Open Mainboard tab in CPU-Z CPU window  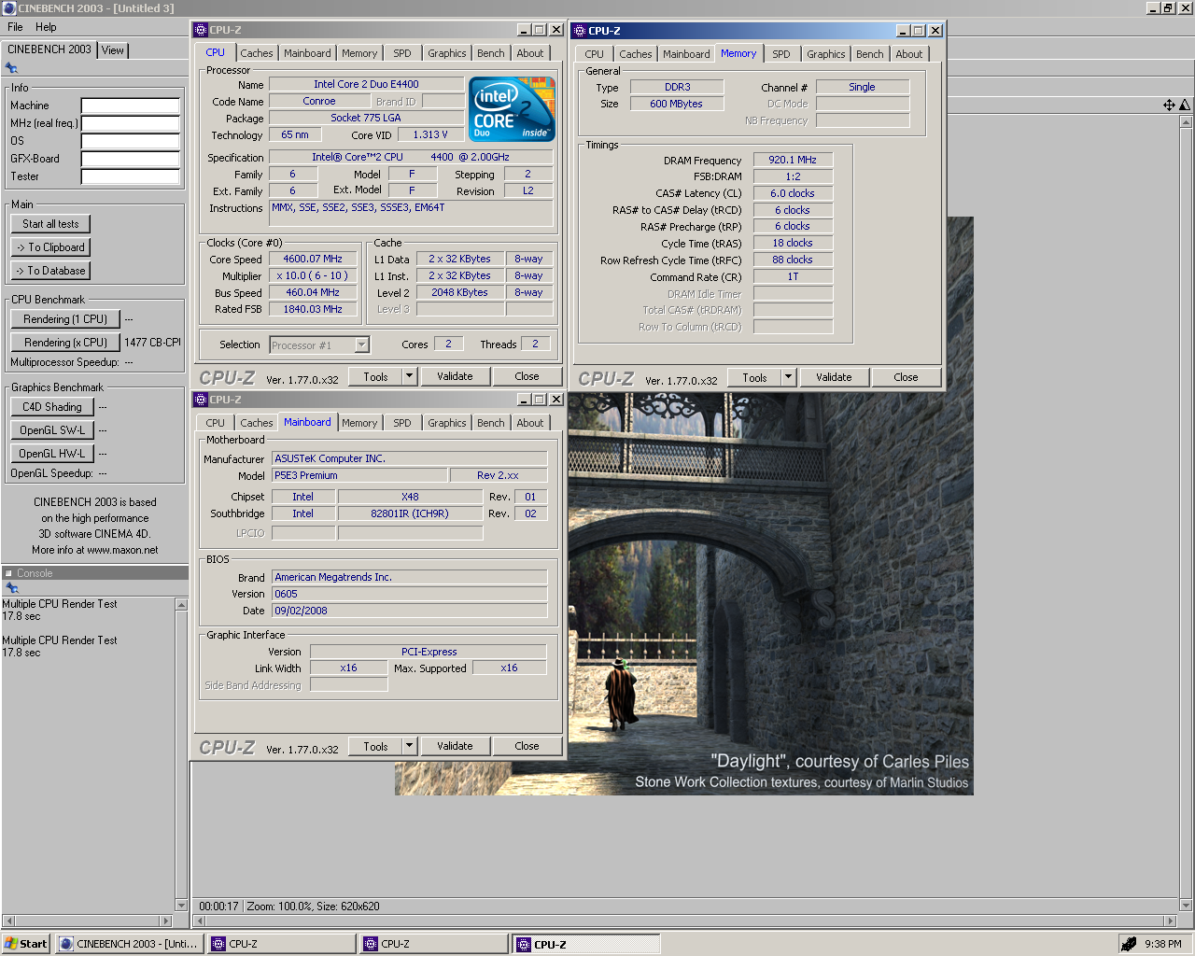307,53
